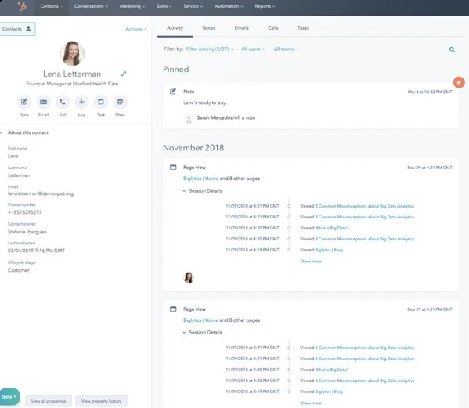Viewport: 469px width, 408px height.
Task: Open the Email compose icon
Action: pos(43,102)
